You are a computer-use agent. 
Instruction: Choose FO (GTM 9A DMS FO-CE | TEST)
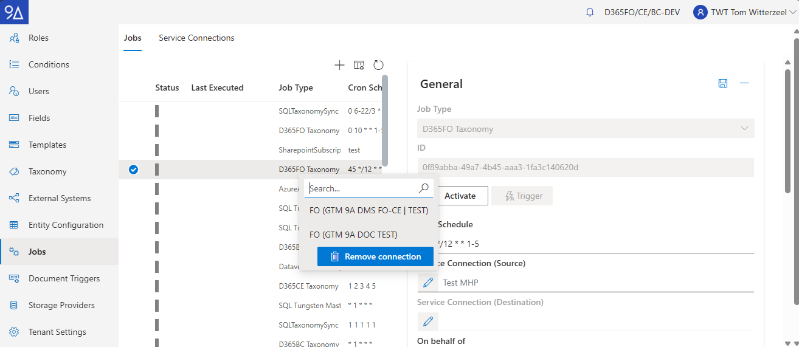coord(368,211)
